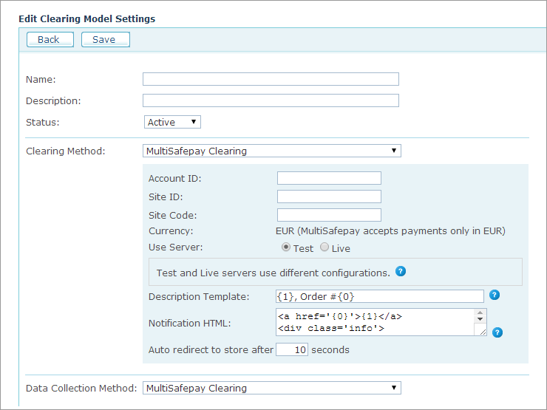This screenshot has height=410, width=547.
Task: Click the Description Template input field
Action: (379, 296)
